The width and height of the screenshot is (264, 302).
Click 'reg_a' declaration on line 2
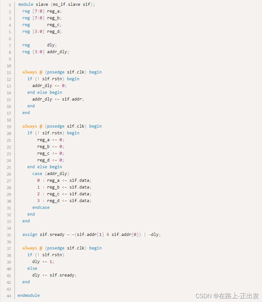(x=53, y=11)
